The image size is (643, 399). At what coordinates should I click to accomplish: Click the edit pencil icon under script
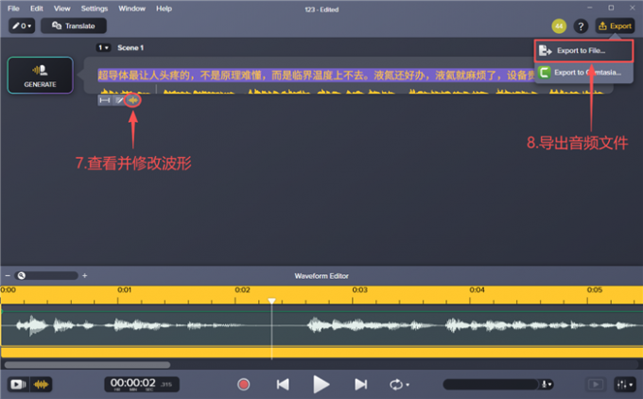(118, 100)
